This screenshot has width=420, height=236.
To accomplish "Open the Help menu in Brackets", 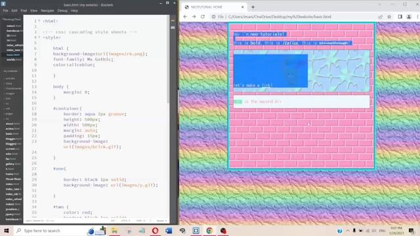I will tap(74, 10).
